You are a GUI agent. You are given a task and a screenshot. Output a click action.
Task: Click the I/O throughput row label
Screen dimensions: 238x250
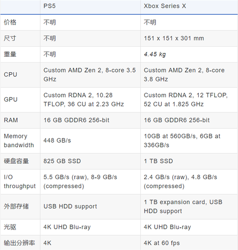pyautogui.click(x=19, y=182)
